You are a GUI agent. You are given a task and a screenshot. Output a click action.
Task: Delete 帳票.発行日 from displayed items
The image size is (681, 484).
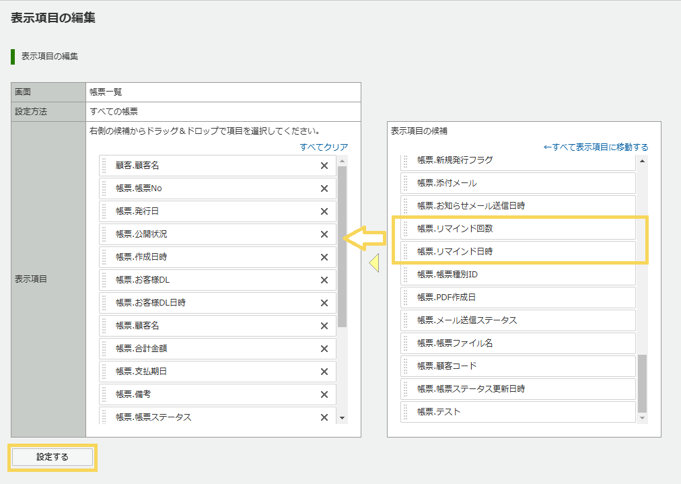point(324,211)
